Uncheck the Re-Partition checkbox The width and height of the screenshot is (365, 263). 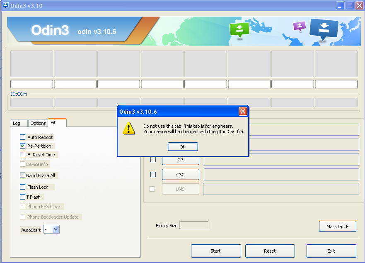click(x=23, y=146)
